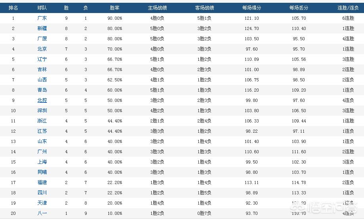Click the 浙江 team link

pos(42,120)
